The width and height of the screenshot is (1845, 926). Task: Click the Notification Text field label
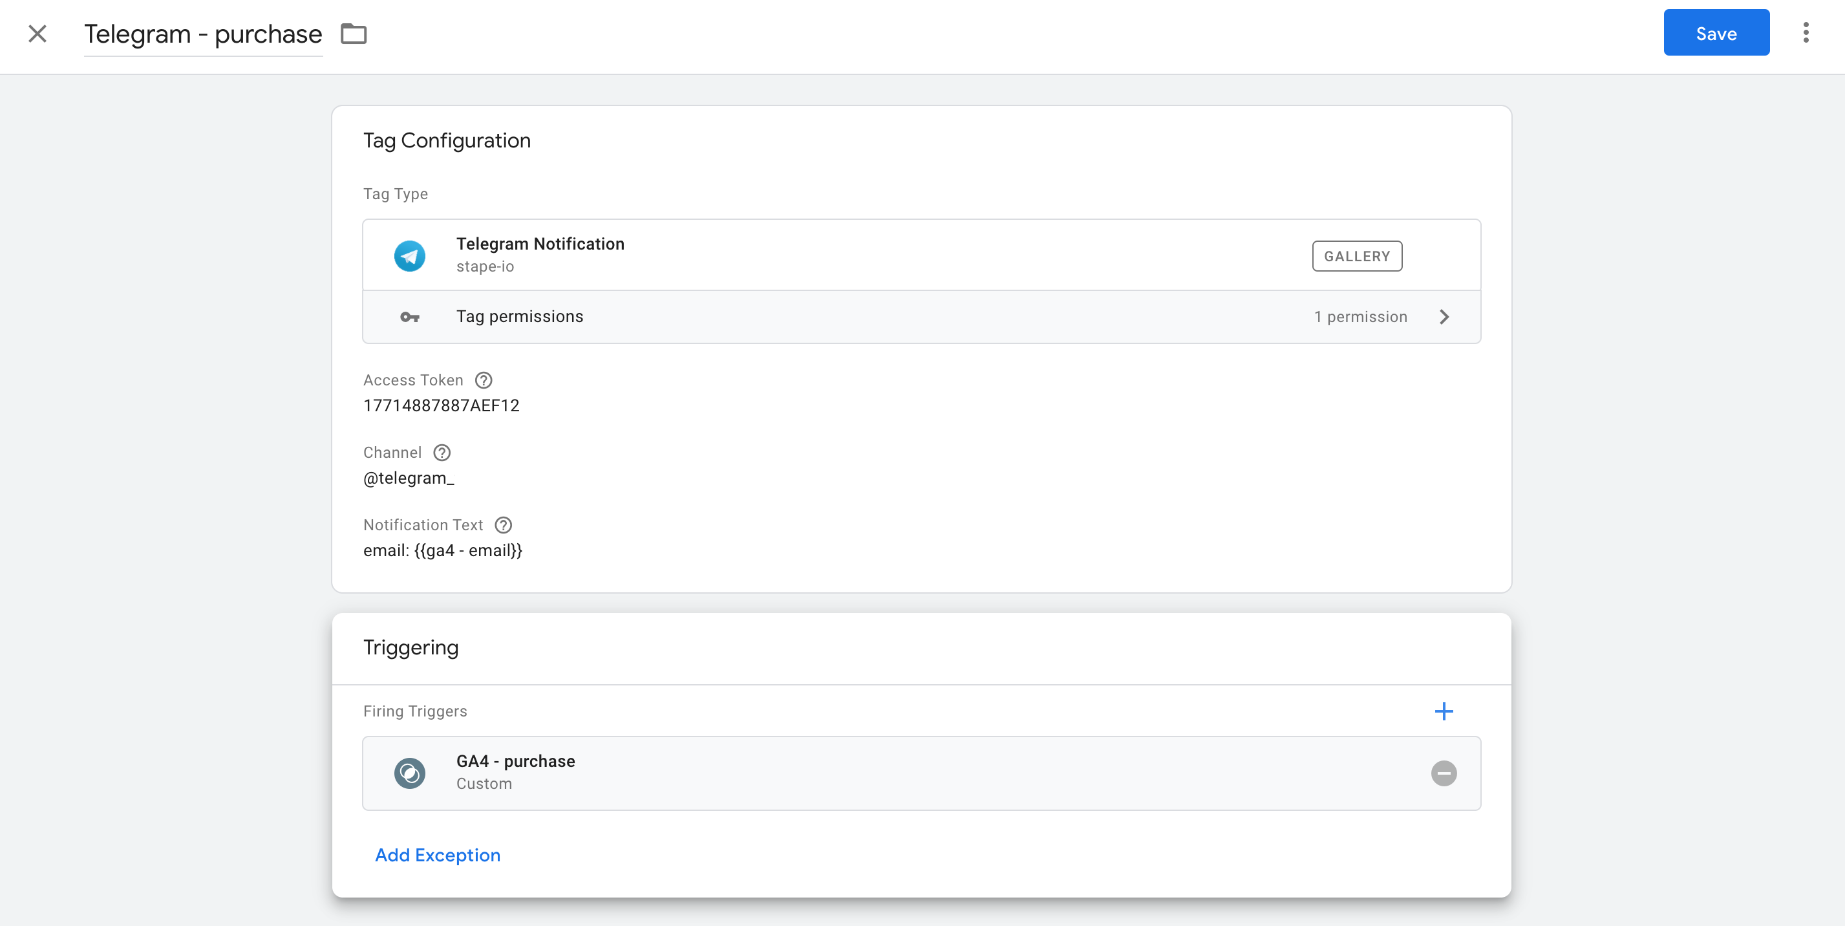click(x=423, y=525)
